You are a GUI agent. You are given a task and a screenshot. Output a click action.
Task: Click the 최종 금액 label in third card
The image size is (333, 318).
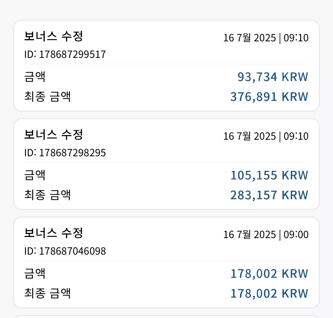[47, 293]
